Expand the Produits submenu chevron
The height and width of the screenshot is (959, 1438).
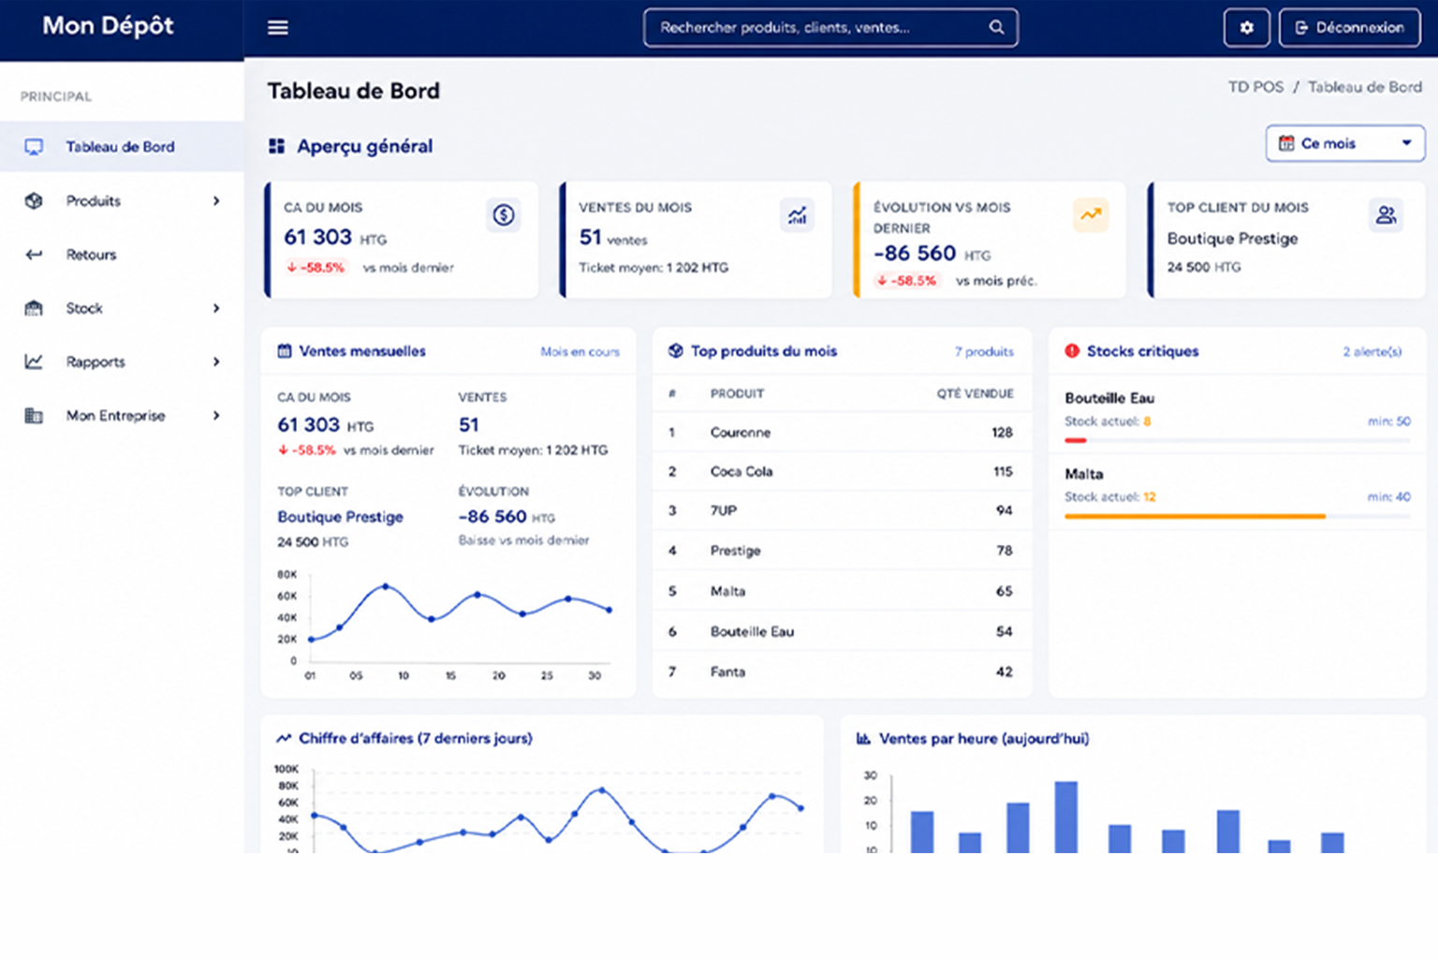[216, 201]
